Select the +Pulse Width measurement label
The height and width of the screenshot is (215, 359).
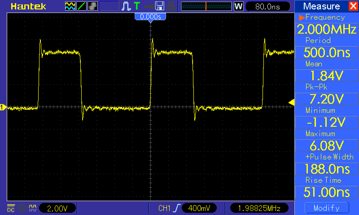329,157
